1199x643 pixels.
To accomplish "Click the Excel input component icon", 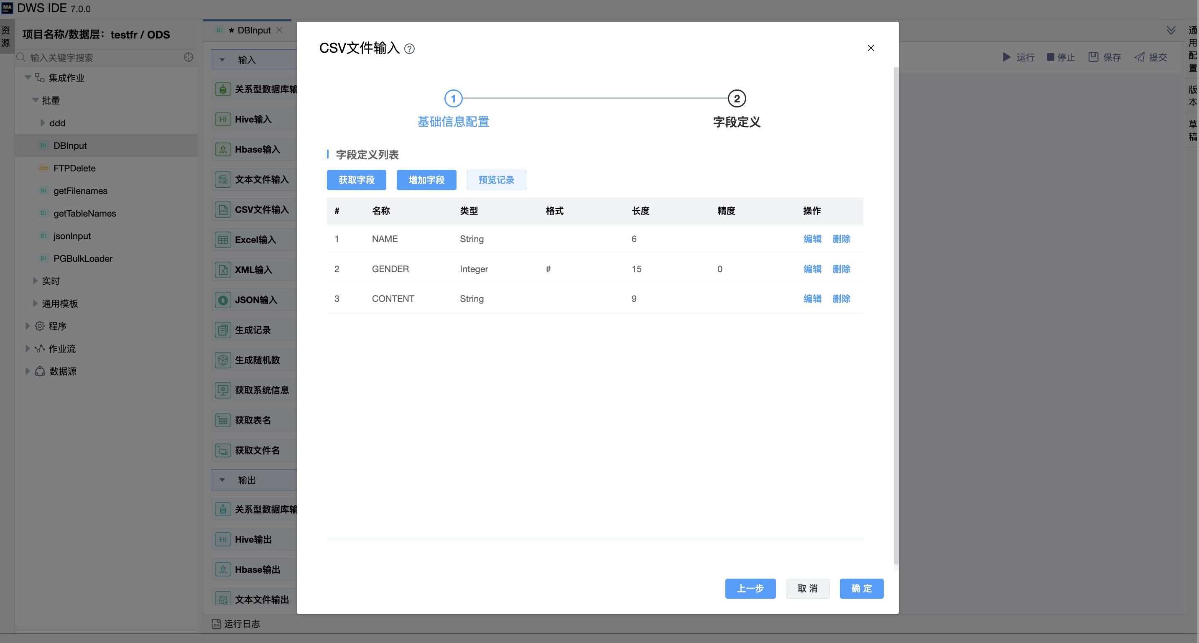I will point(223,240).
